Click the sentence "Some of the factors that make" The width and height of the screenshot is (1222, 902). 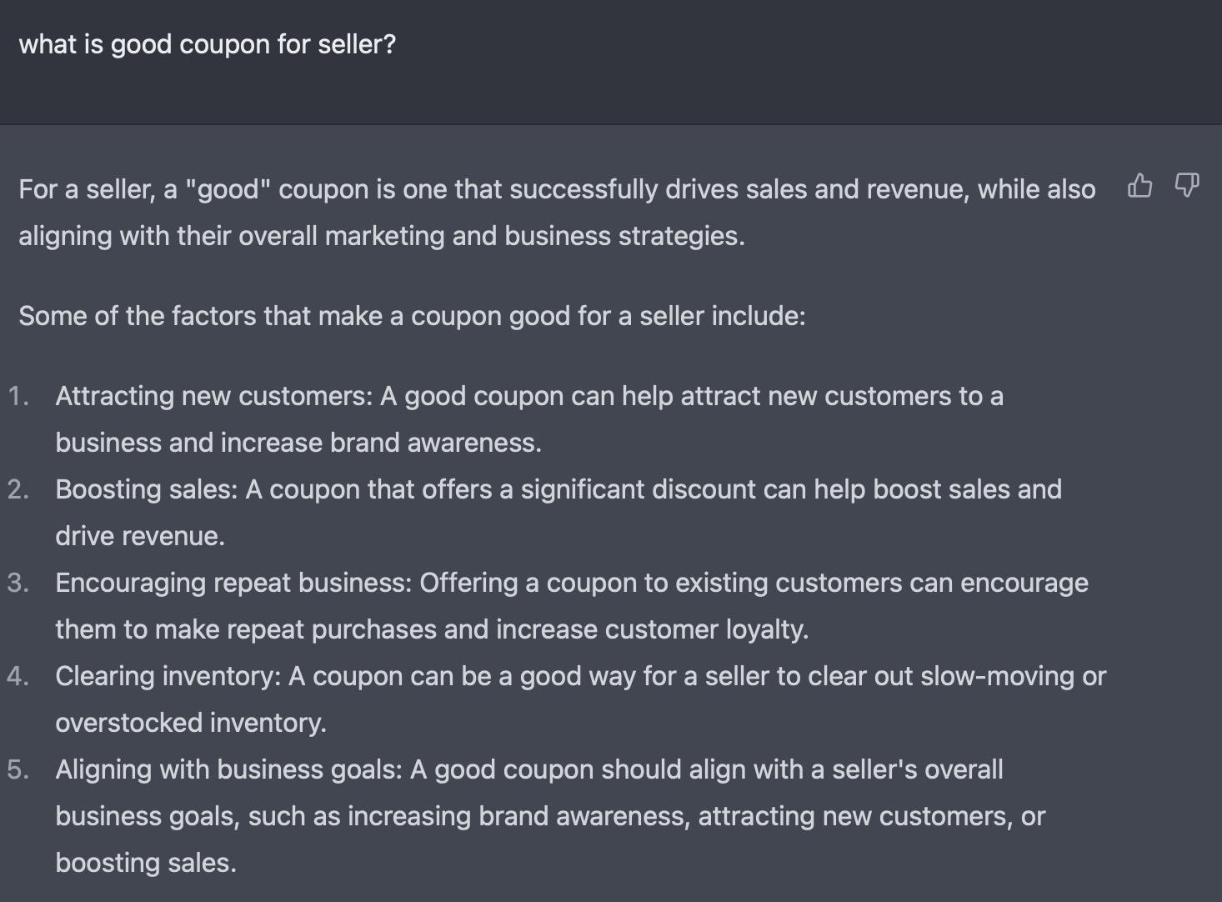412,316
